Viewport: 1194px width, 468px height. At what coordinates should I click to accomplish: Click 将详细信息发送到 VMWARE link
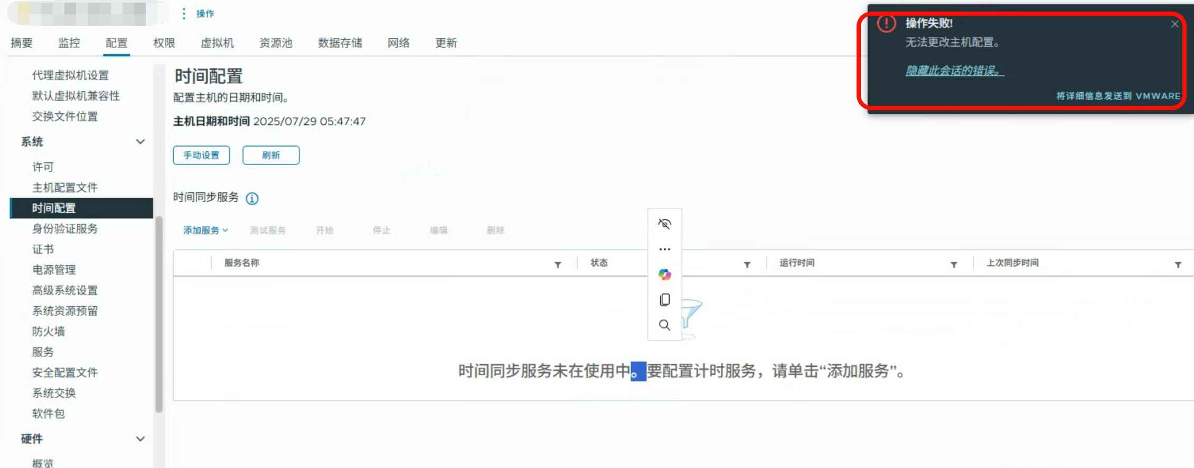pyautogui.click(x=1118, y=96)
